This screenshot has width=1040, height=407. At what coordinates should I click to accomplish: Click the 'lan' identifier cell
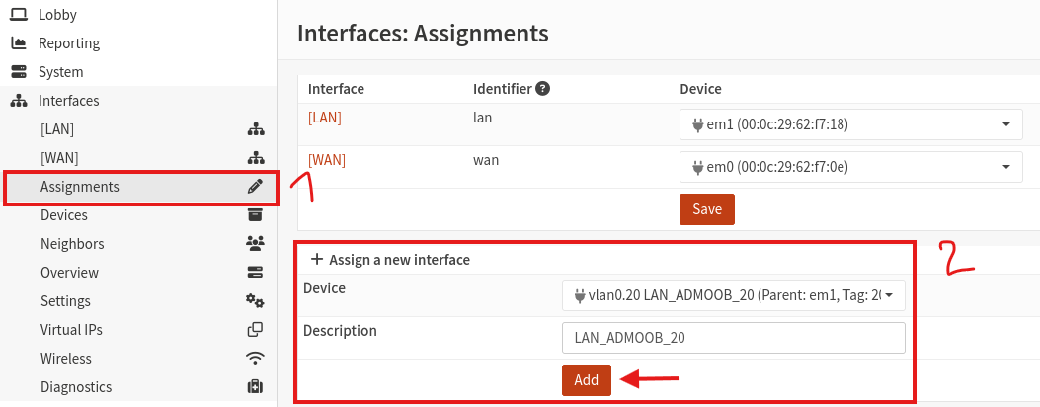482,118
